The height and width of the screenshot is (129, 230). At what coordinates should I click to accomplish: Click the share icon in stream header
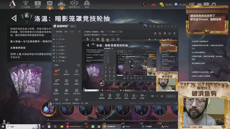coord(174,33)
